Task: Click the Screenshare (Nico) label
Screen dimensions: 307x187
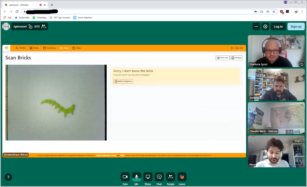Action: click(16, 155)
